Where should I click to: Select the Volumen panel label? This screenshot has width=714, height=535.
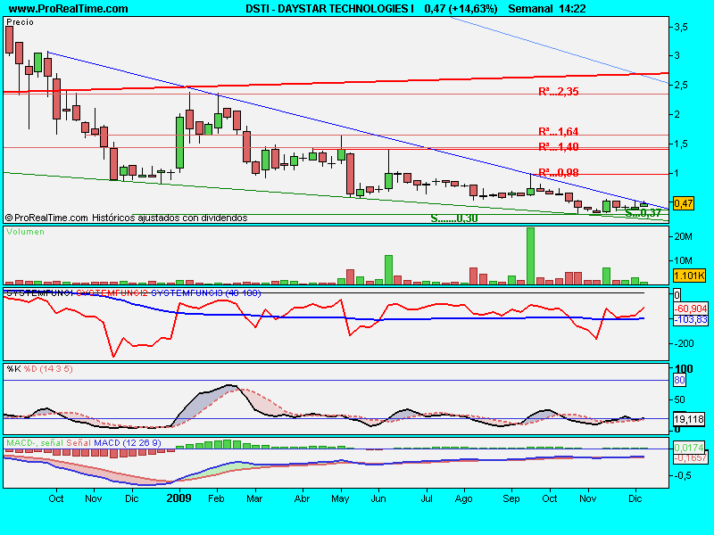[25, 232]
